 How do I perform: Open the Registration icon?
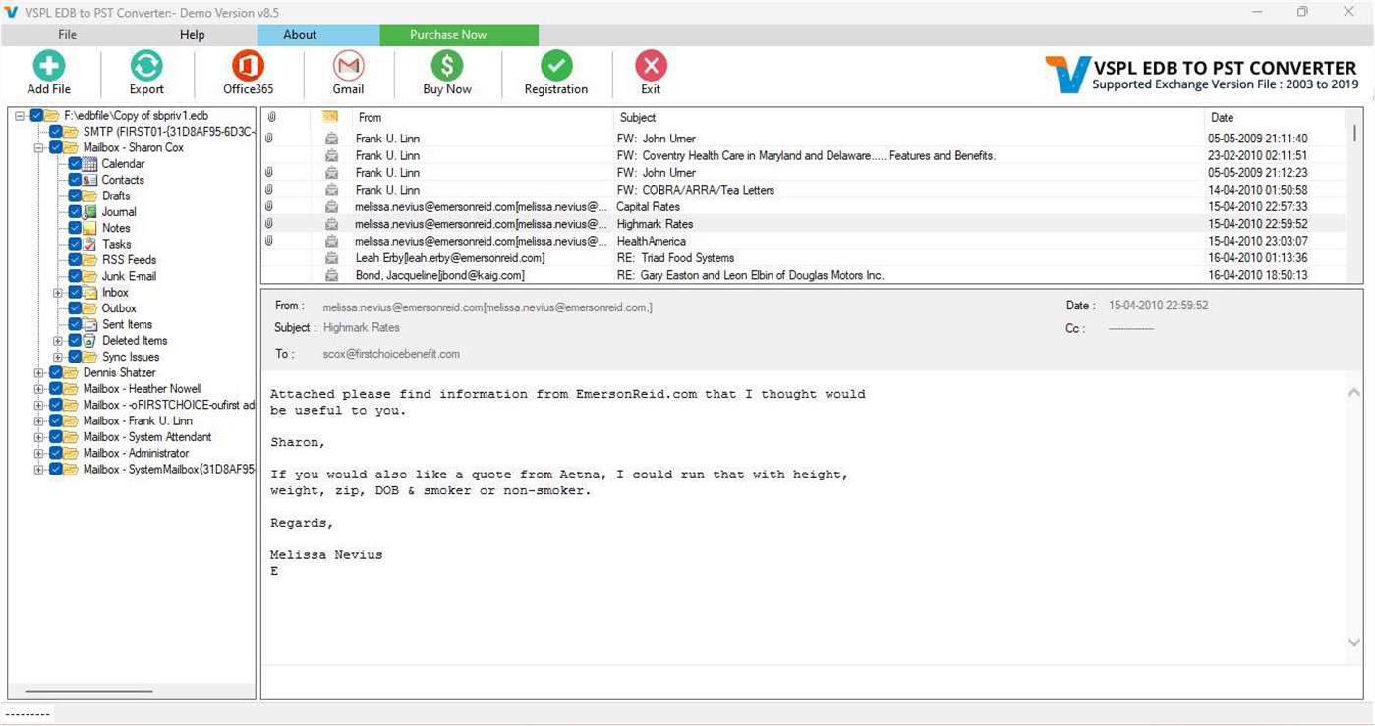click(x=556, y=69)
